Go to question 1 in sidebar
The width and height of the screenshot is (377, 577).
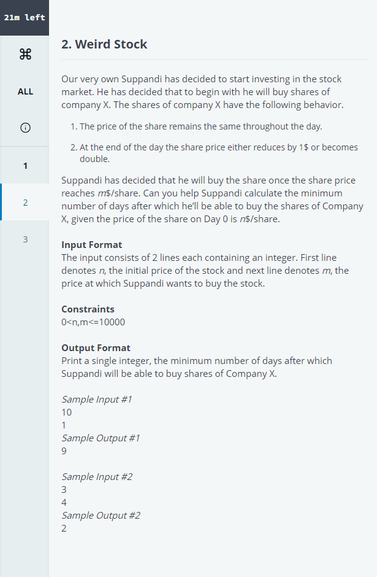pos(25,166)
